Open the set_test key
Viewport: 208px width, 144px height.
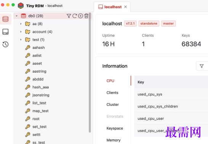click(39, 127)
